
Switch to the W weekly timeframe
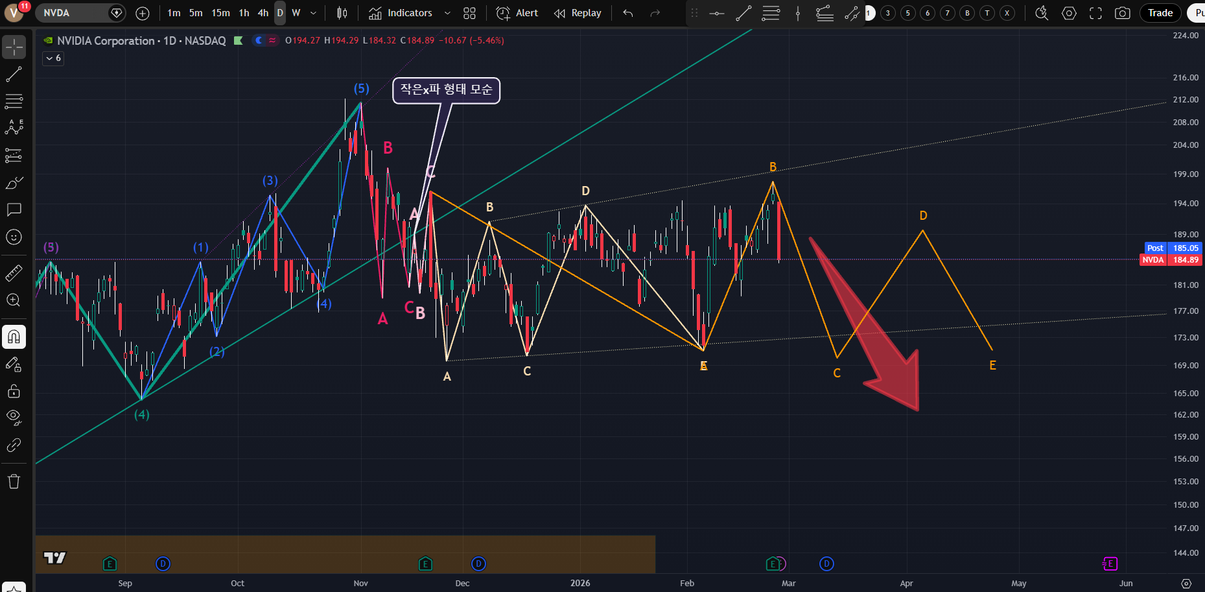tap(296, 13)
